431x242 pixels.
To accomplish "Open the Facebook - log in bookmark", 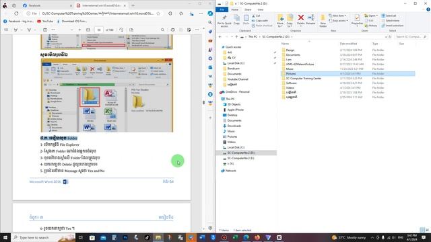I will [18, 21].
